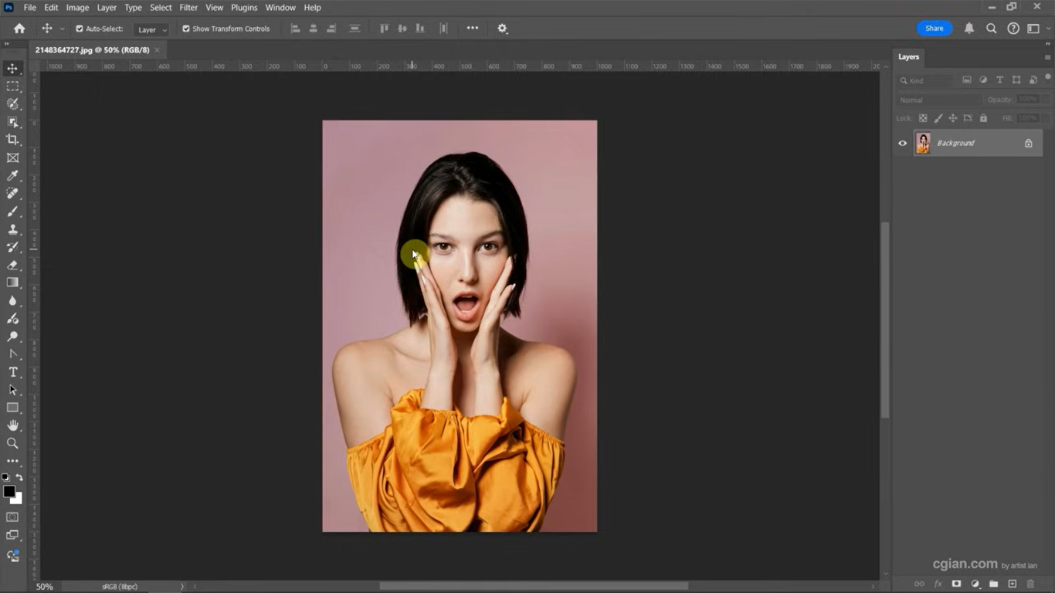Pick the Clone Stamp tool
Viewport: 1055px width, 593px height.
click(x=12, y=229)
